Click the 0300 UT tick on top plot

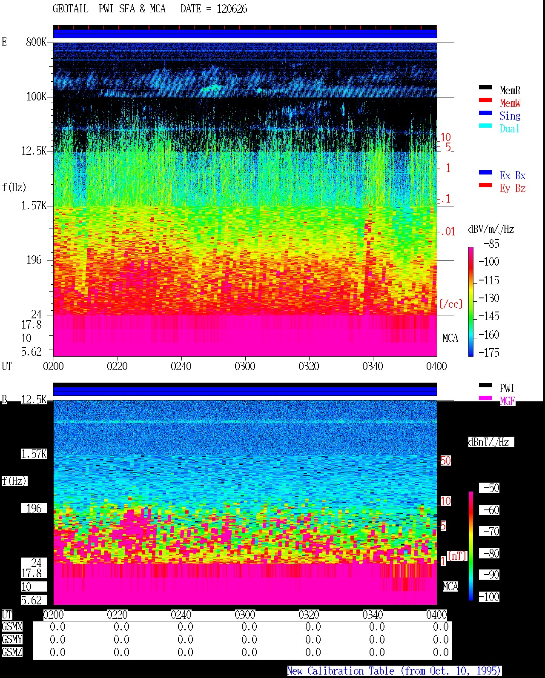point(245,366)
